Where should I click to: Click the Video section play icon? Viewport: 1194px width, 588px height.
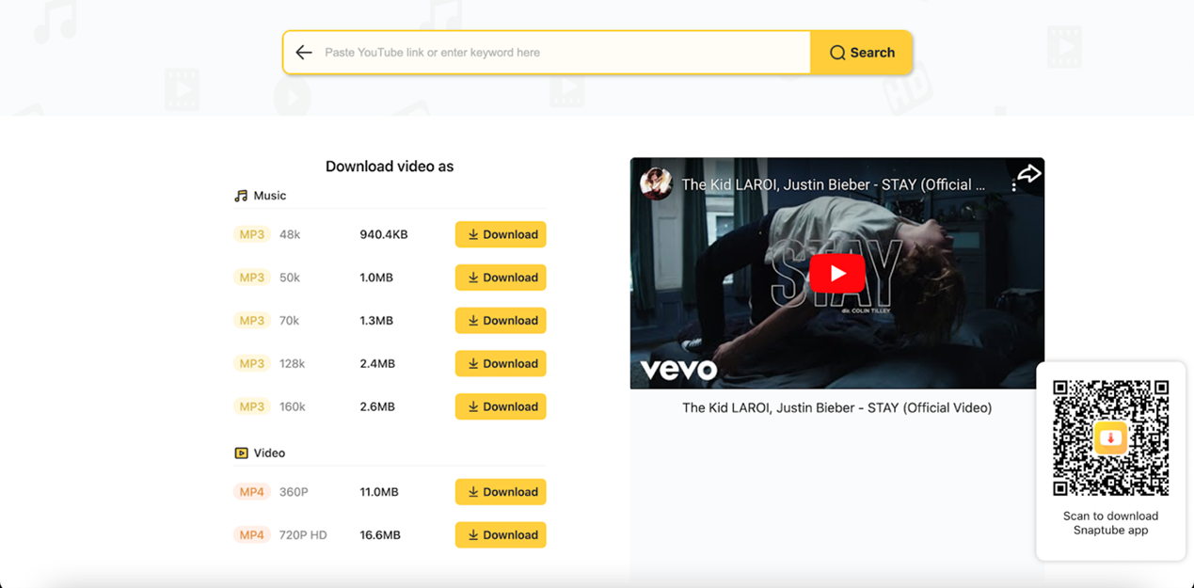[241, 453]
